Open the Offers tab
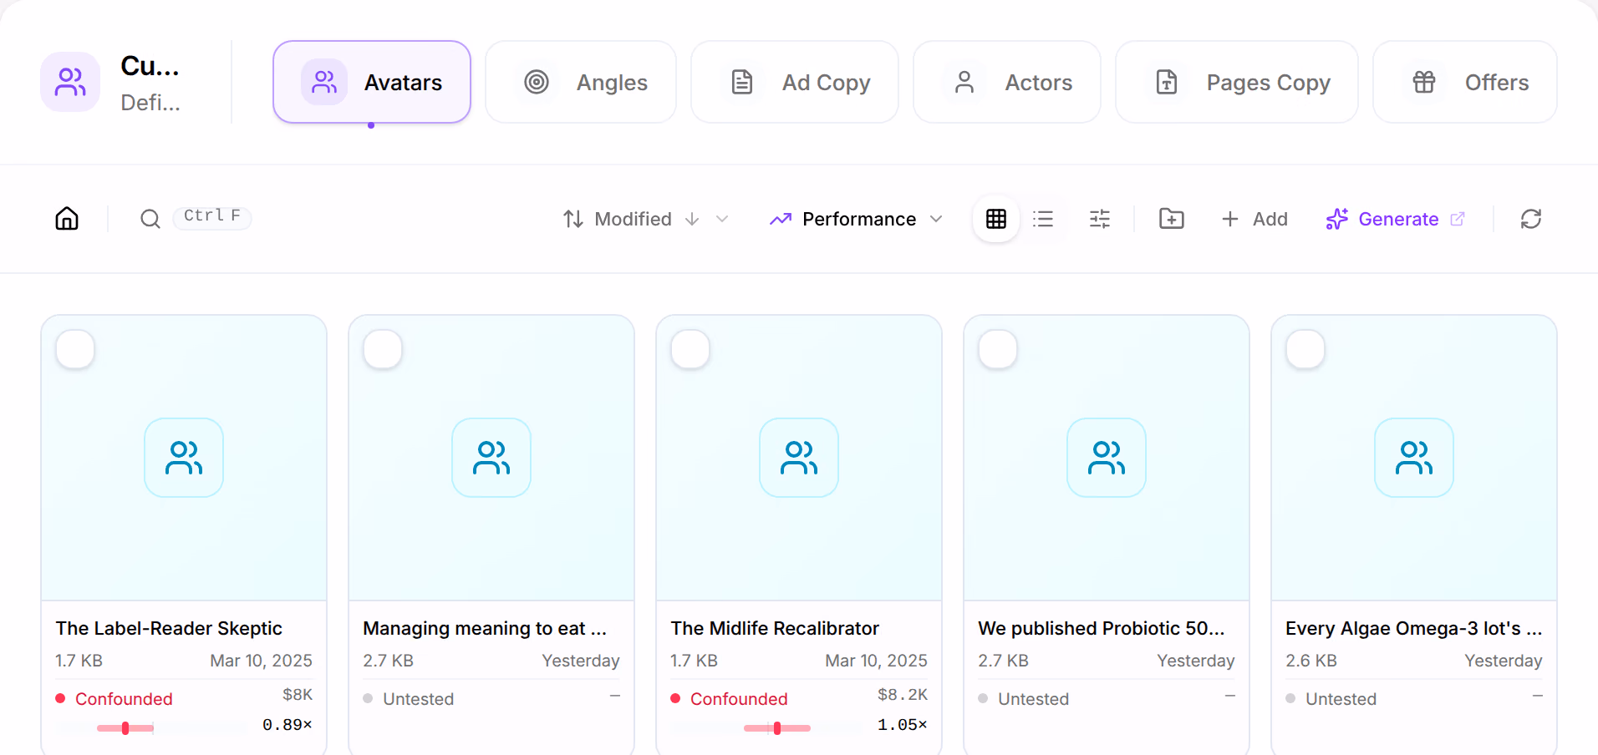 [x=1465, y=82]
